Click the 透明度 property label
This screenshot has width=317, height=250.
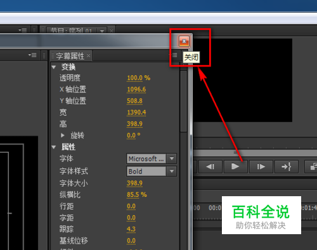click(x=70, y=78)
